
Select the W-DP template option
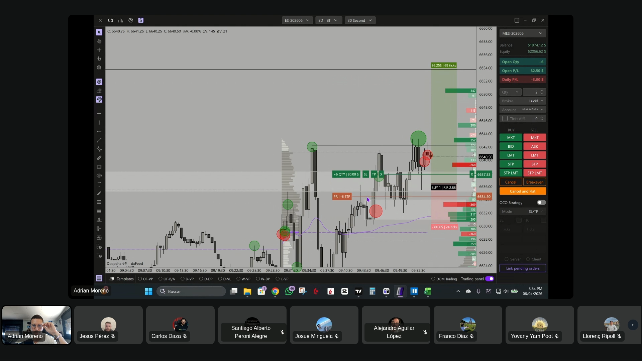click(x=263, y=279)
